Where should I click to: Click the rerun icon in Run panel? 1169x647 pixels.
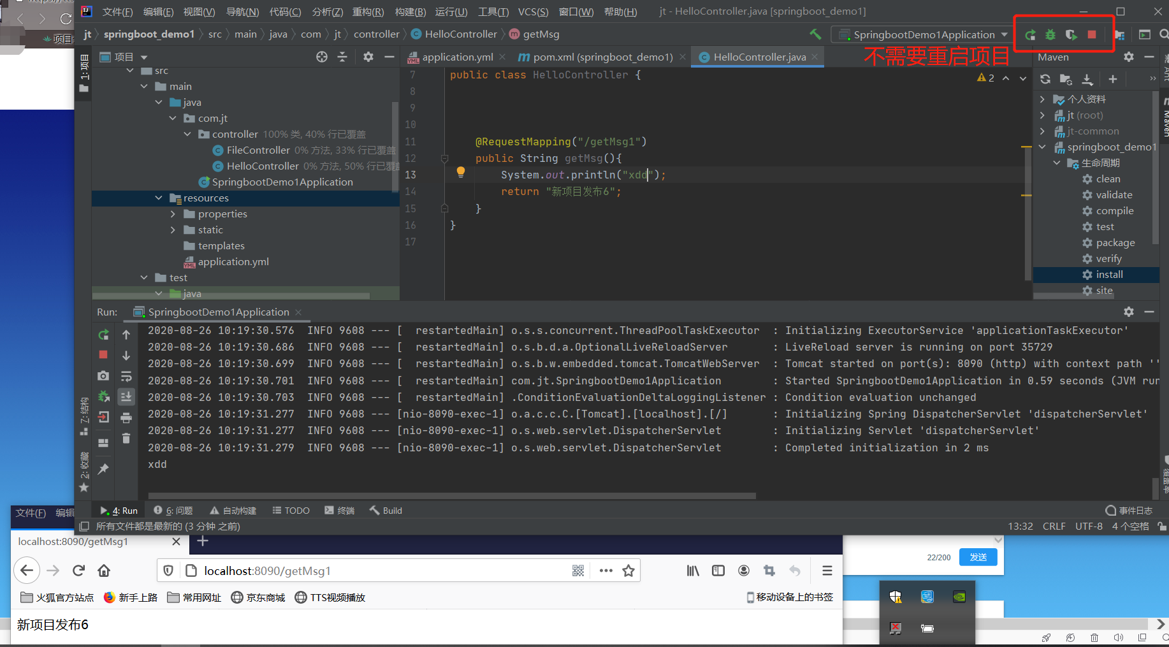tap(103, 335)
